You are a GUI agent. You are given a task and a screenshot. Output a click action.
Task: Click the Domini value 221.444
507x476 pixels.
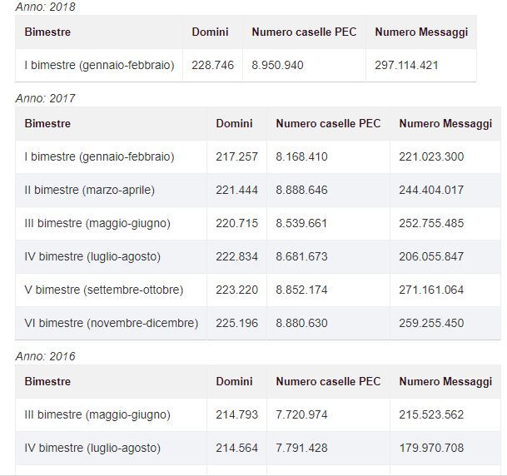236,190
